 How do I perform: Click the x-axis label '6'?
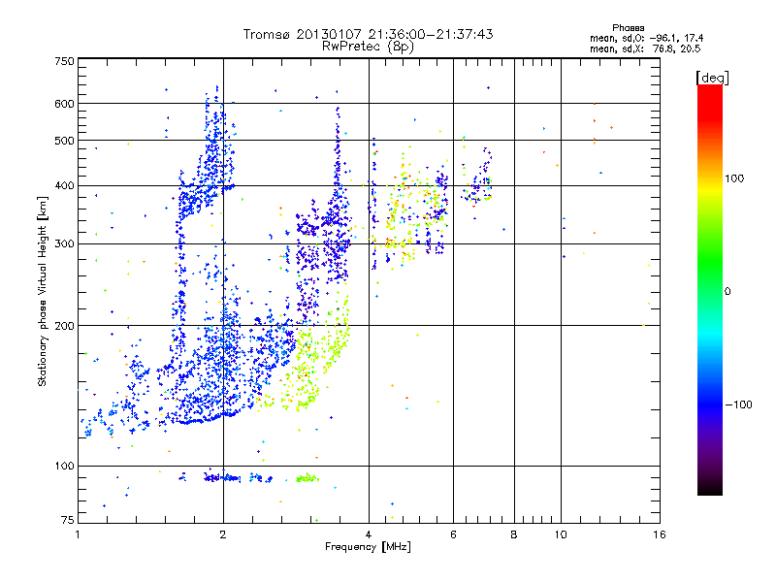(453, 534)
